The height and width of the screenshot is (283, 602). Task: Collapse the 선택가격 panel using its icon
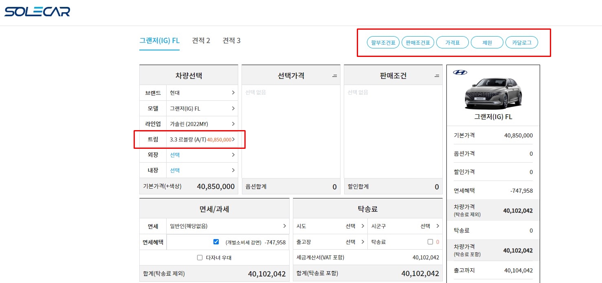335,76
